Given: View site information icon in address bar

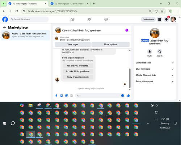Looking at the screenshot, I should 24,11.
